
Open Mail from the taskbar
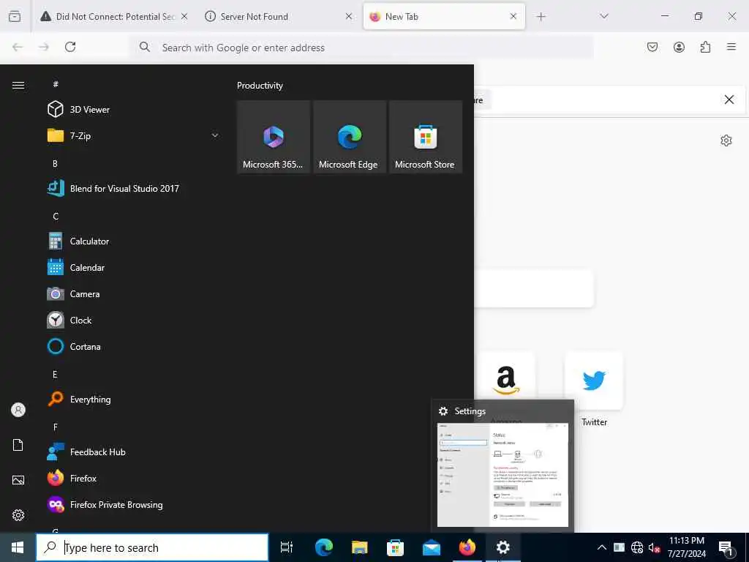coord(432,547)
